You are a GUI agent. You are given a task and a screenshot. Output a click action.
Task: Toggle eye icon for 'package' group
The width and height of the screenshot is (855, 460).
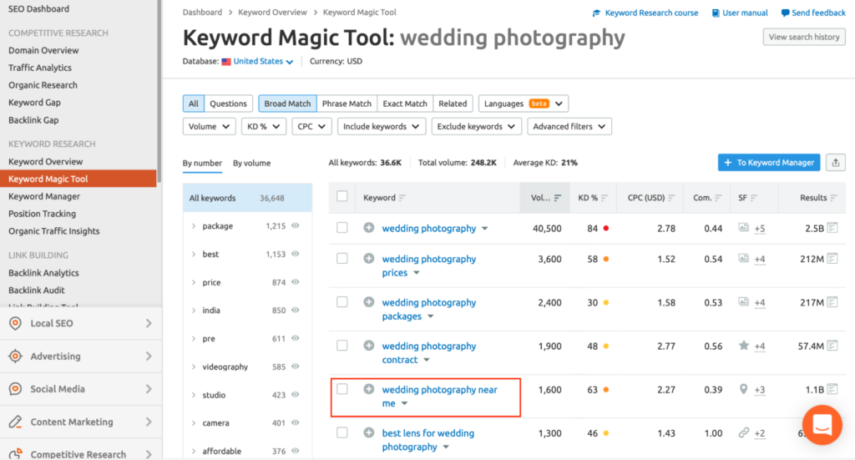[295, 225]
